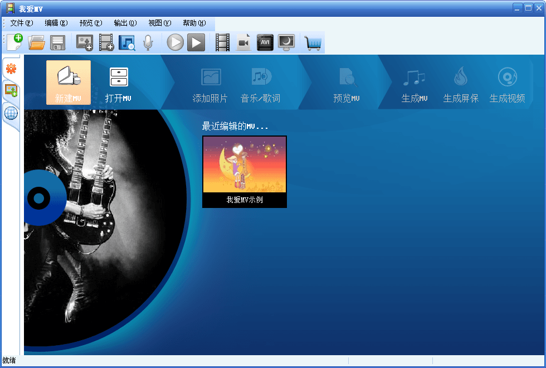Click the app icon in title bar

[11, 8]
